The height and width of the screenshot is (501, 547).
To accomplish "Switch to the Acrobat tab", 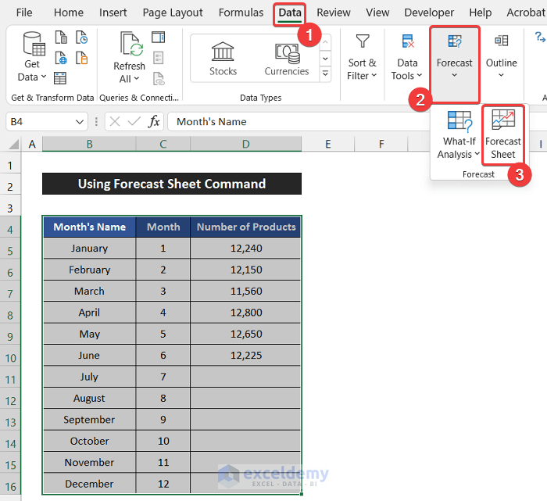I will pos(526,13).
